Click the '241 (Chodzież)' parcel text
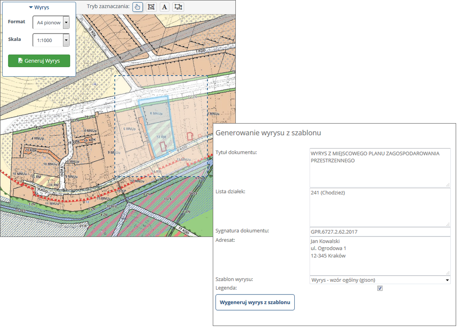The image size is (461, 330). pos(328,193)
